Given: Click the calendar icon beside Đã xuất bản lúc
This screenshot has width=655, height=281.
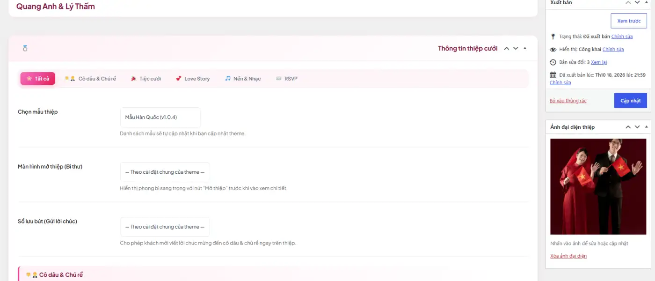Looking at the screenshot, I should (553, 75).
